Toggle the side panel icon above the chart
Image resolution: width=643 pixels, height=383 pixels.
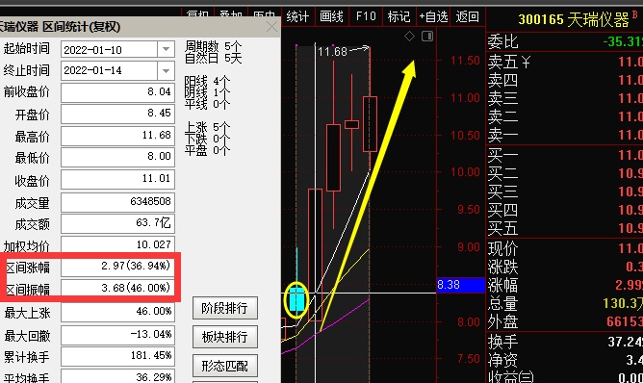coord(427,36)
